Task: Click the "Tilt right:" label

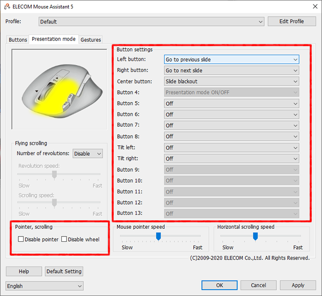Action: coord(128,158)
